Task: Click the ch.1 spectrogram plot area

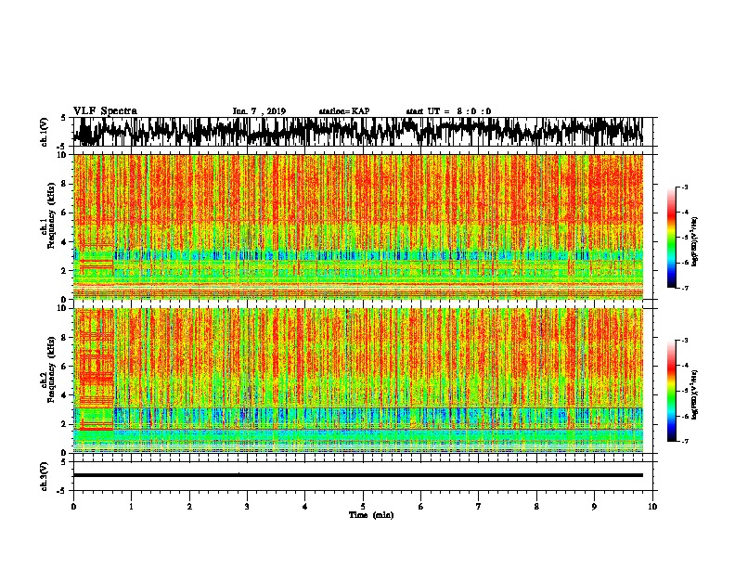Action: tap(358, 226)
